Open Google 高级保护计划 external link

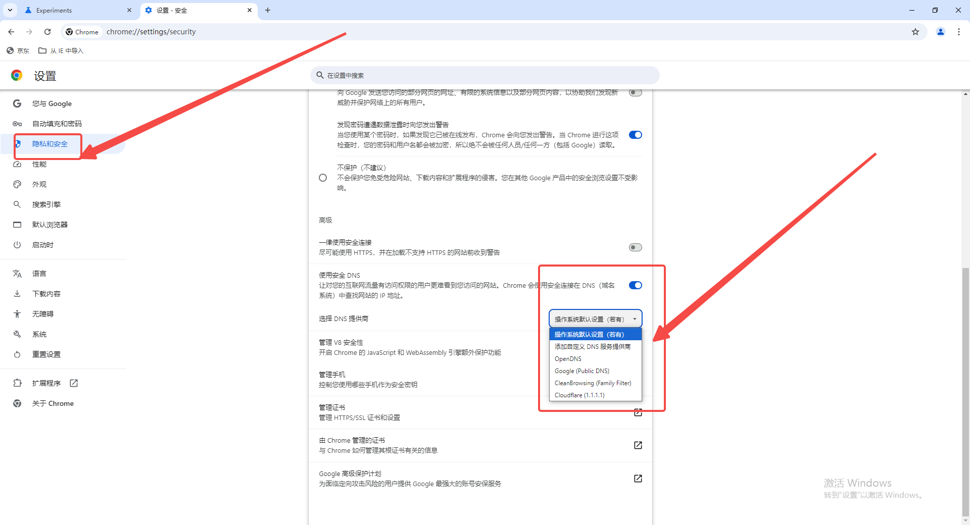[638, 479]
